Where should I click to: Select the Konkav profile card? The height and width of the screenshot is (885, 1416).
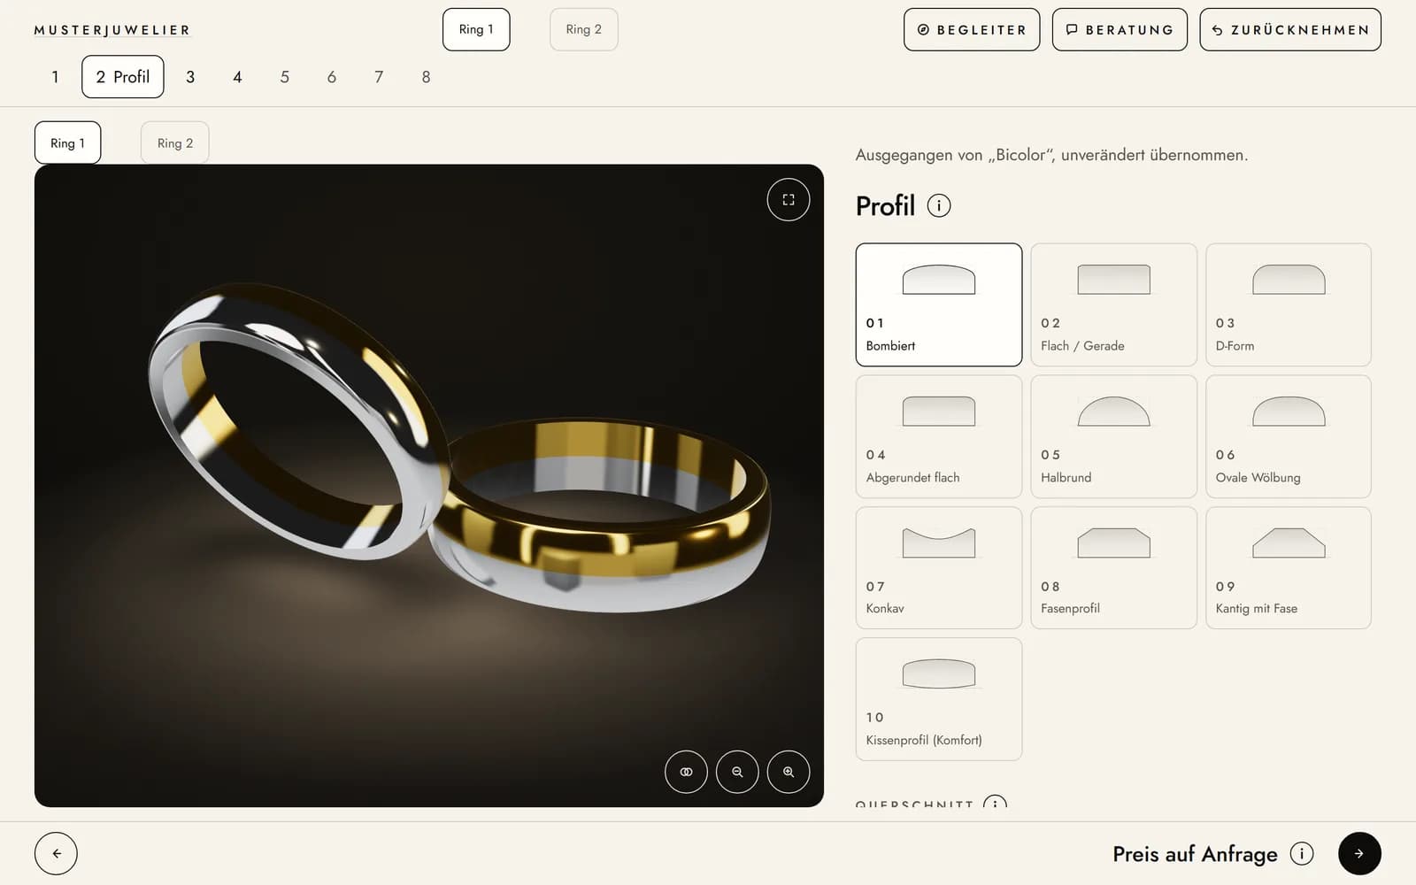(939, 567)
